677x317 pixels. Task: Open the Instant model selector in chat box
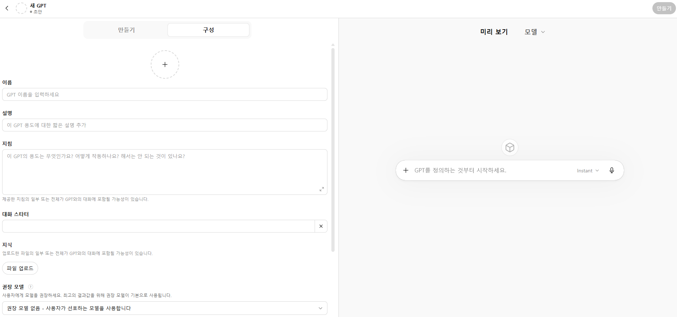click(588, 171)
